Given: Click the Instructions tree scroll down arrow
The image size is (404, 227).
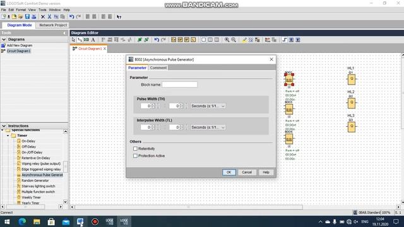Looking at the screenshot, I should point(66,202).
